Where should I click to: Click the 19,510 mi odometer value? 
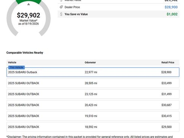click(x=91, y=116)
